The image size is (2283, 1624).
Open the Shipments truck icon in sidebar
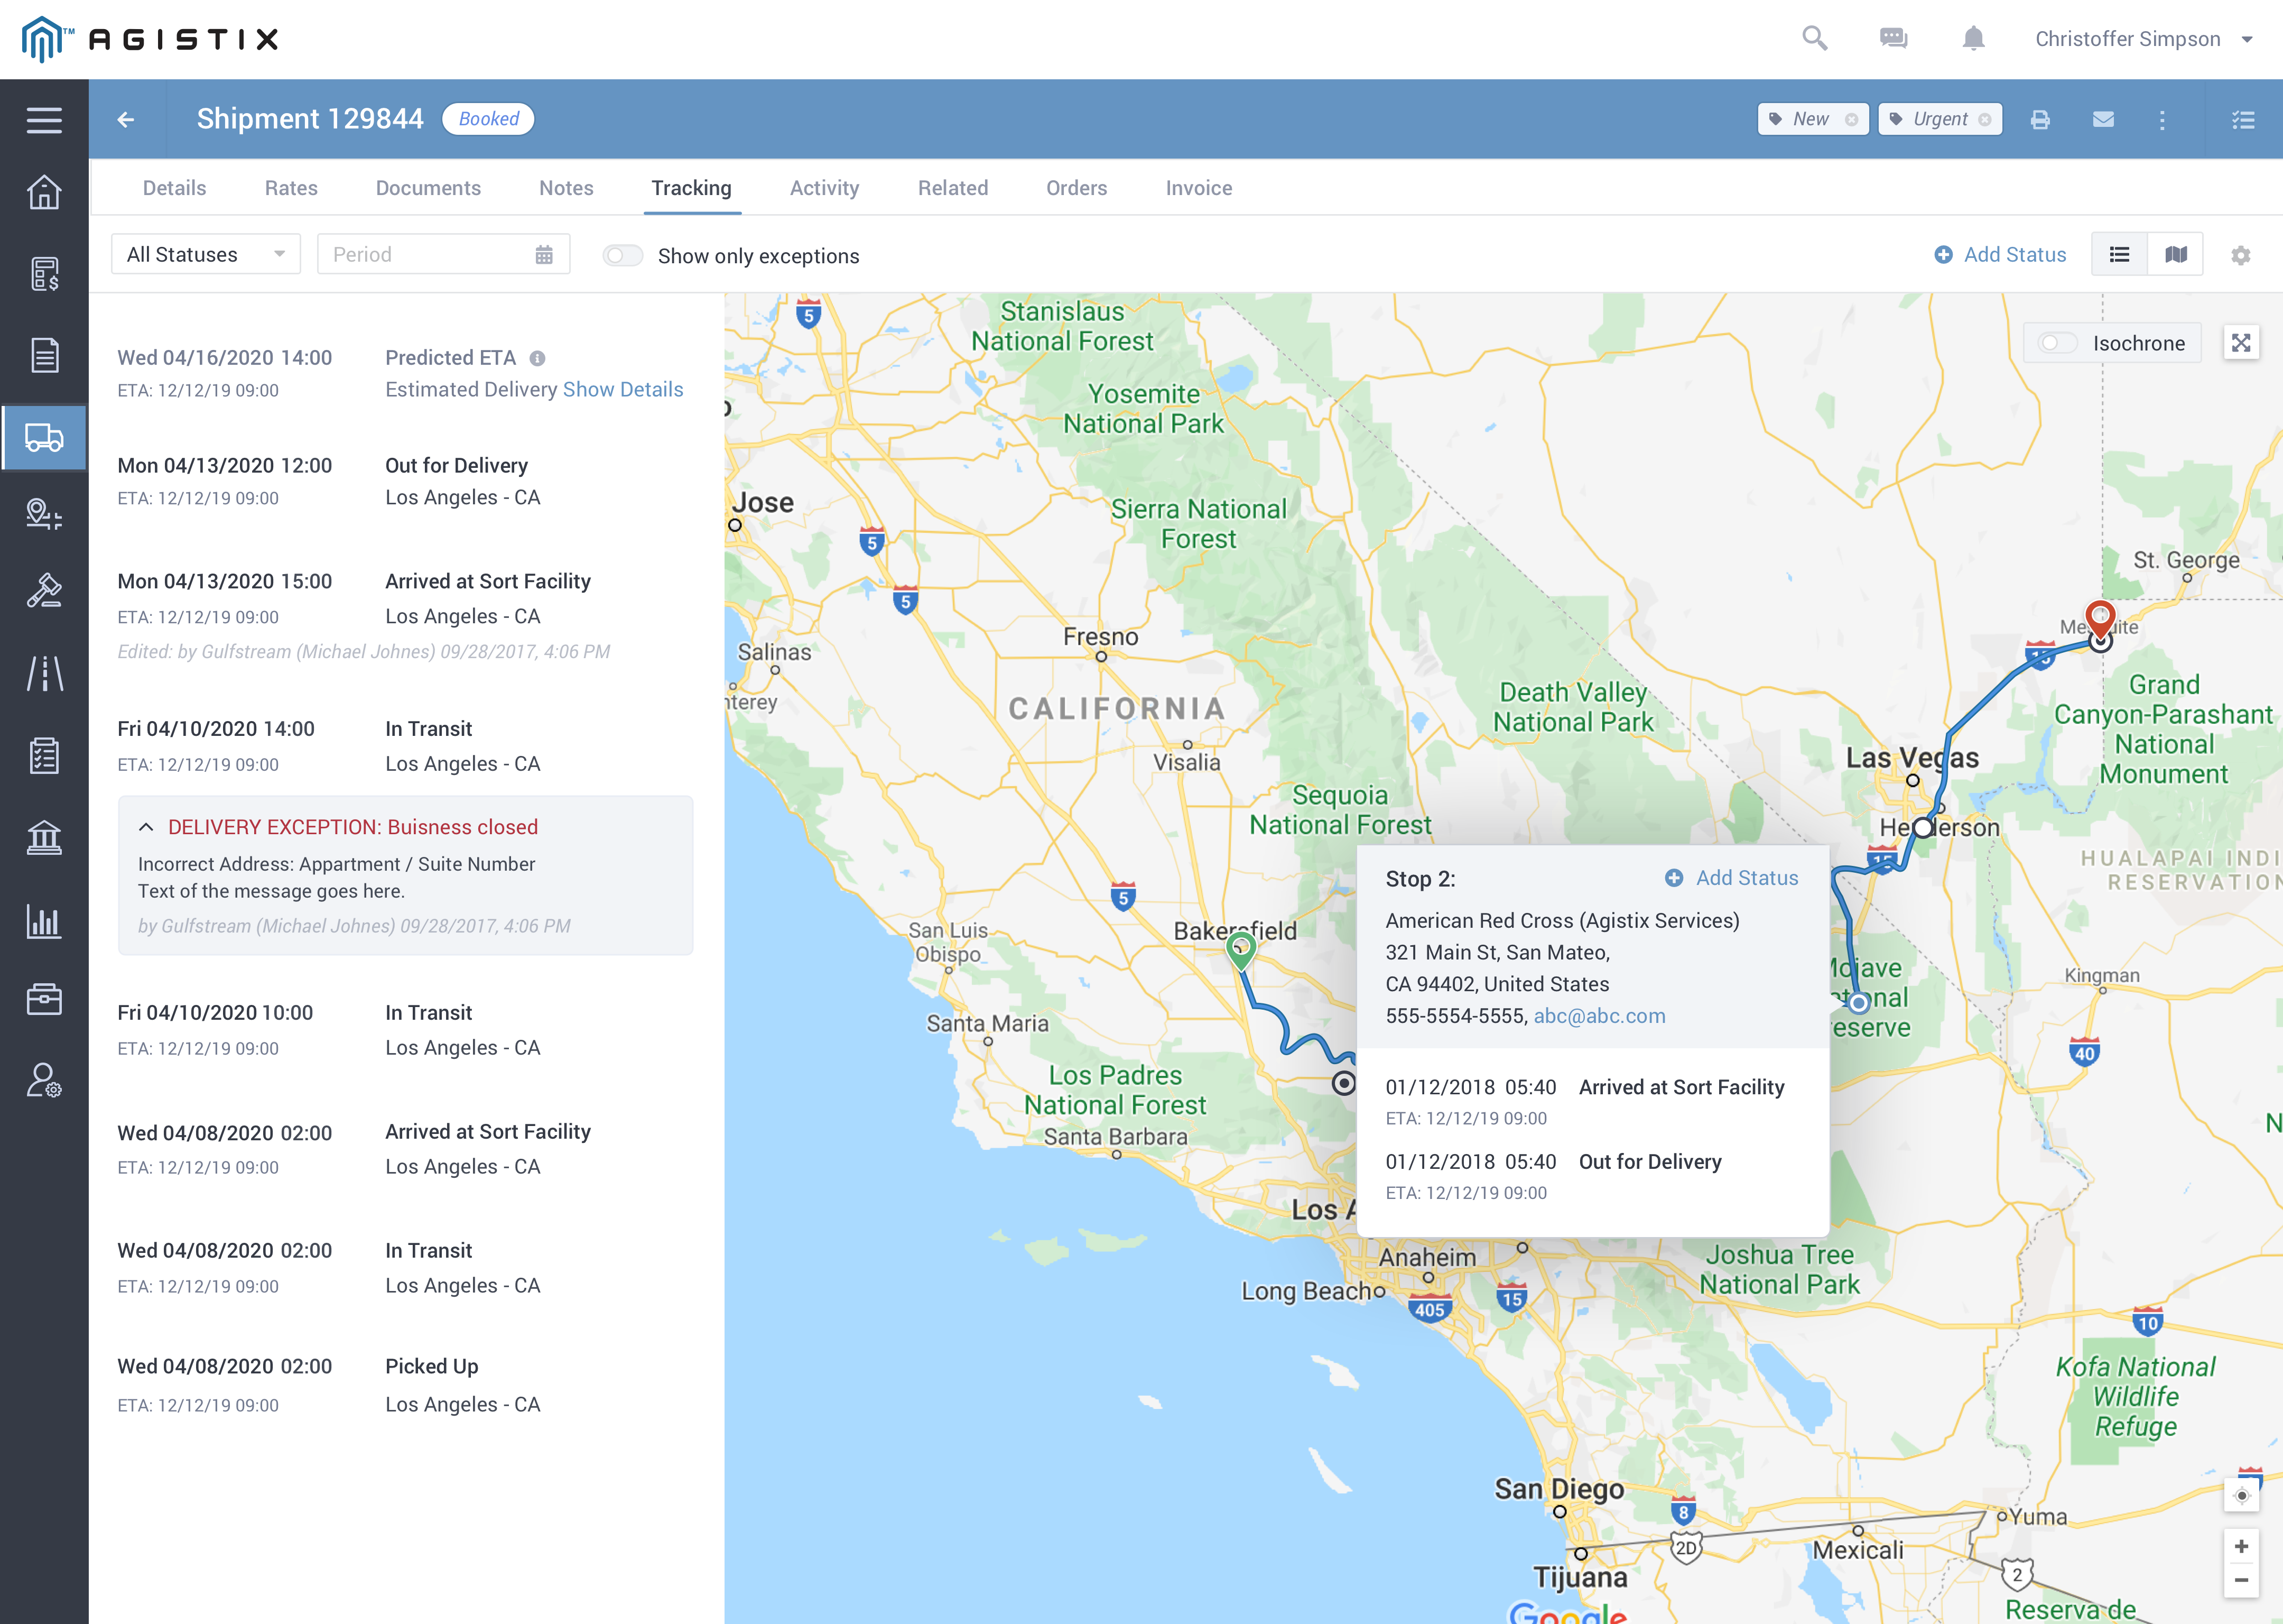(44, 437)
